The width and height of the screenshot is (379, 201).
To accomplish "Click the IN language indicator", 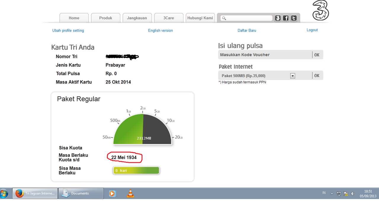I will 324,193.
